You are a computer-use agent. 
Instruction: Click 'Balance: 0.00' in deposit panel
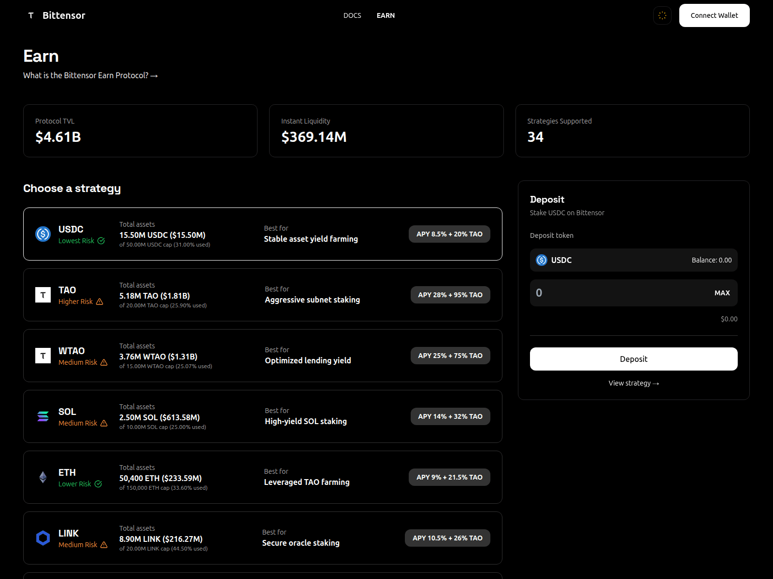click(712, 260)
